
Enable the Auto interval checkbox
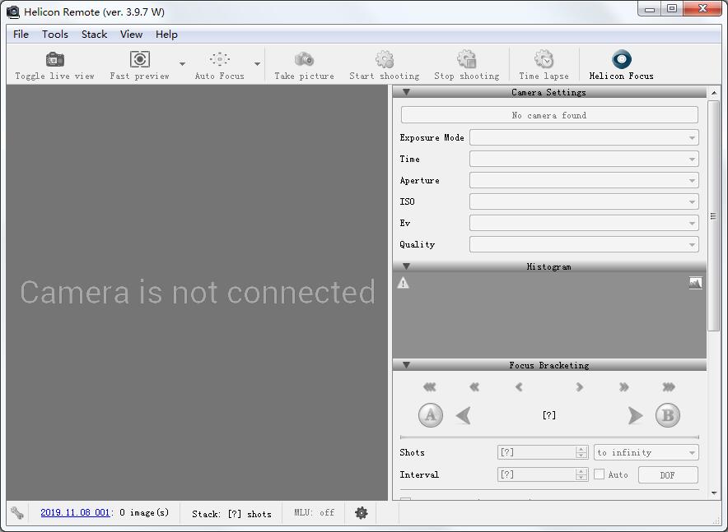coord(600,474)
